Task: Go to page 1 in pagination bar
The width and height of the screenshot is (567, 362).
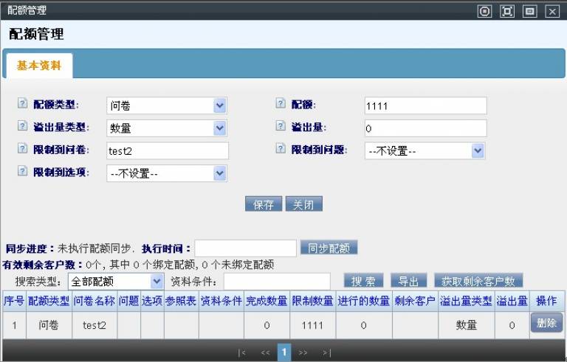Action: (283, 352)
